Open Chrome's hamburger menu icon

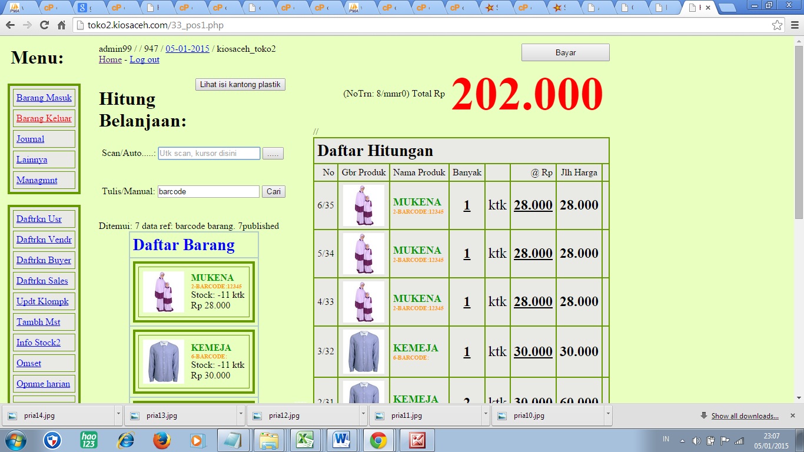click(x=795, y=25)
